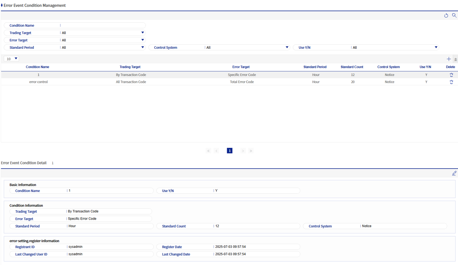Click the pencil edit icon in detail
The width and height of the screenshot is (458, 265).
pos(454,173)
